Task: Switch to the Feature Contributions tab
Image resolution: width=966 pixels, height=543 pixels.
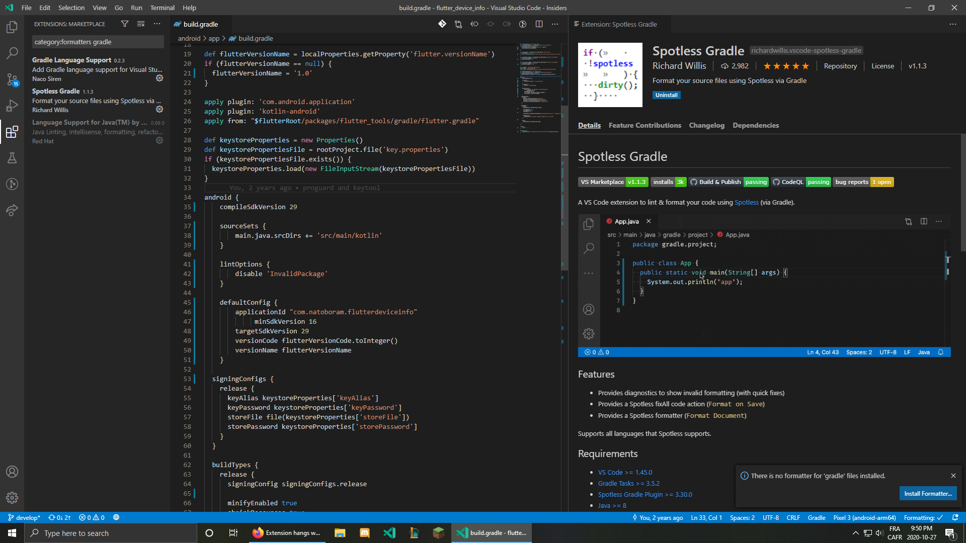Action: pos(645,125)
